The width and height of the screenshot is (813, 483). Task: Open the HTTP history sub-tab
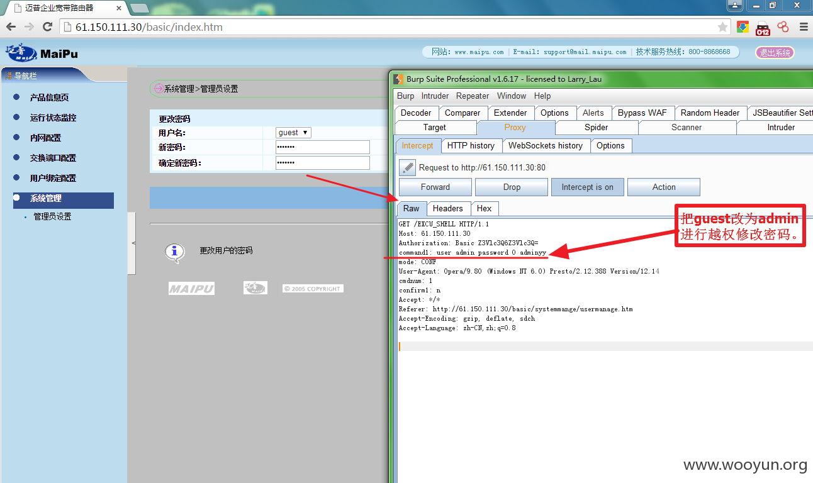(x=471, y=146)
